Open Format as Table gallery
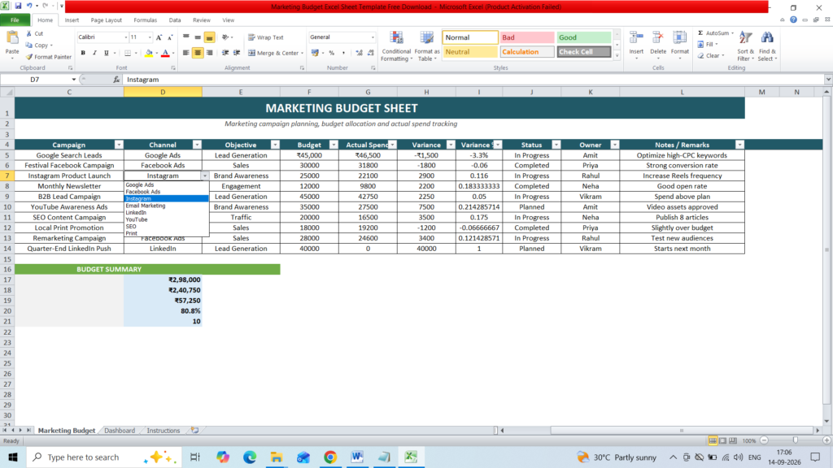 pyautogui.click(x=426, y=46)
